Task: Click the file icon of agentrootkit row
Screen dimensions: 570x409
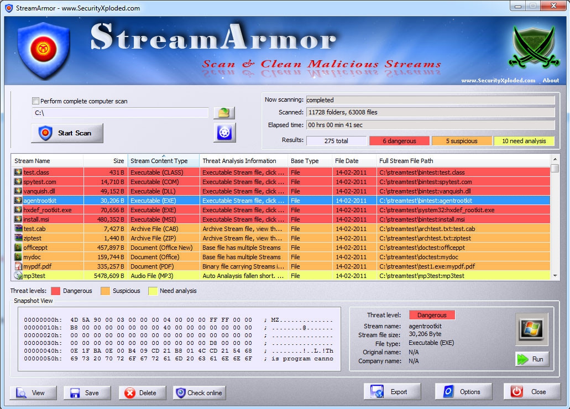Action: click(x=18, y=200)
